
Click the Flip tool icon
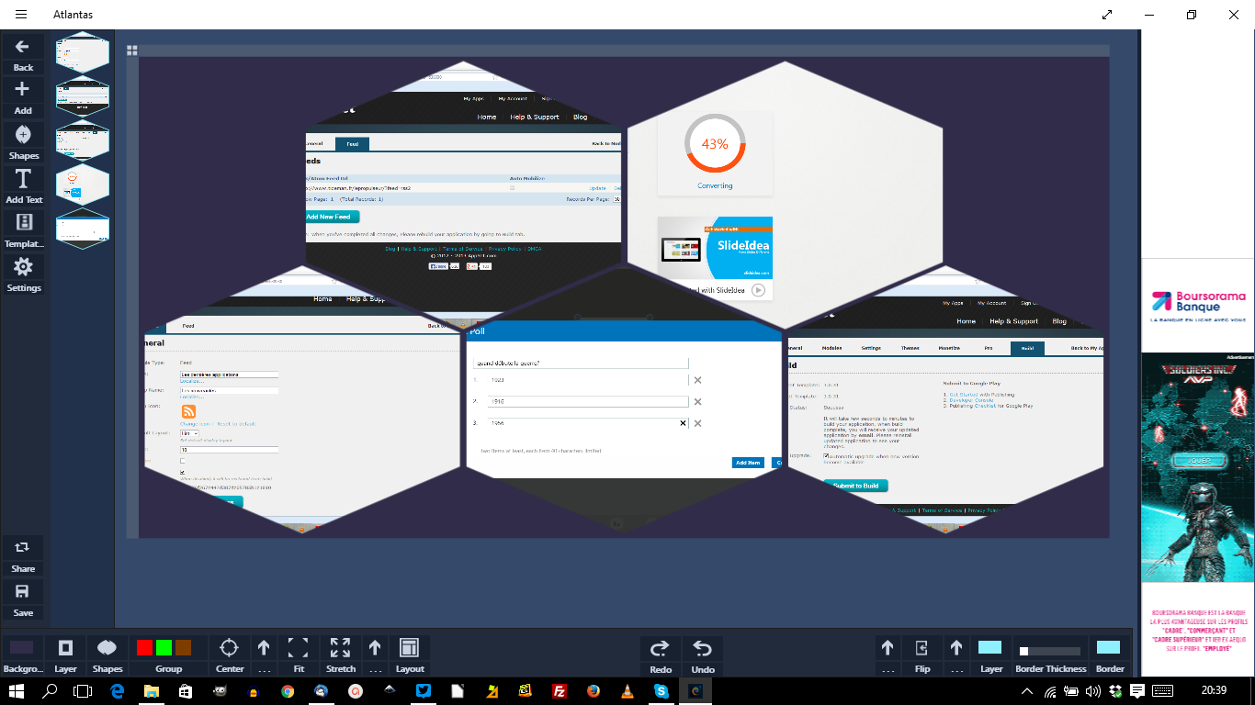[x=922, y=647]
